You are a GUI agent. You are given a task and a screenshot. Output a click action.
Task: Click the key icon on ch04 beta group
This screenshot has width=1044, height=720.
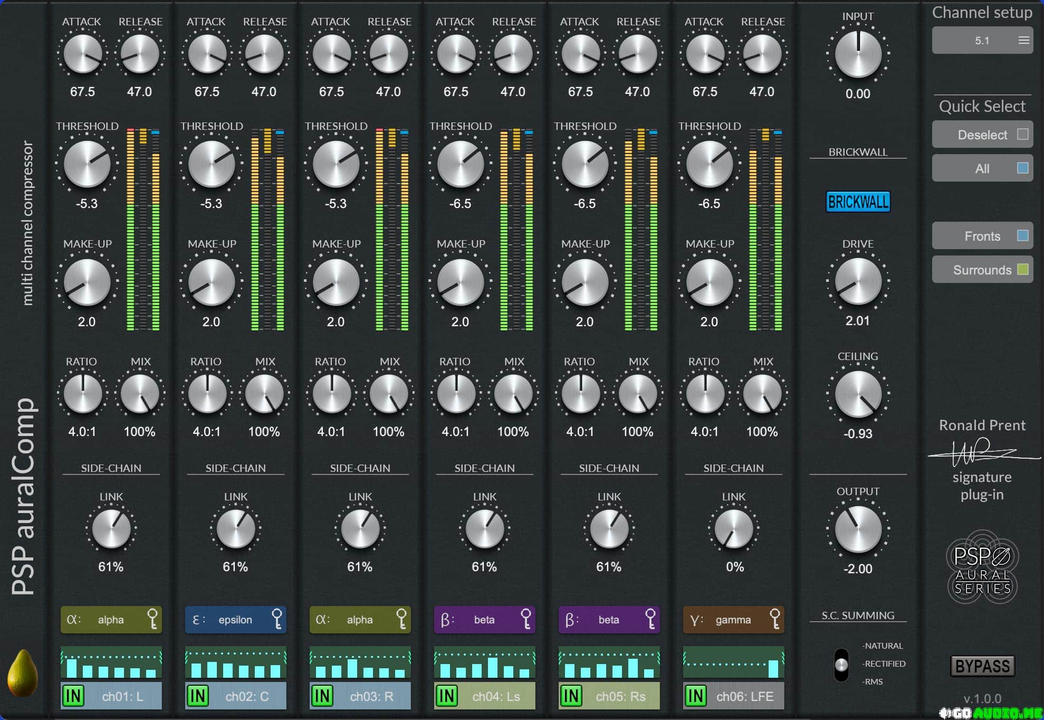tap(526, 619)
